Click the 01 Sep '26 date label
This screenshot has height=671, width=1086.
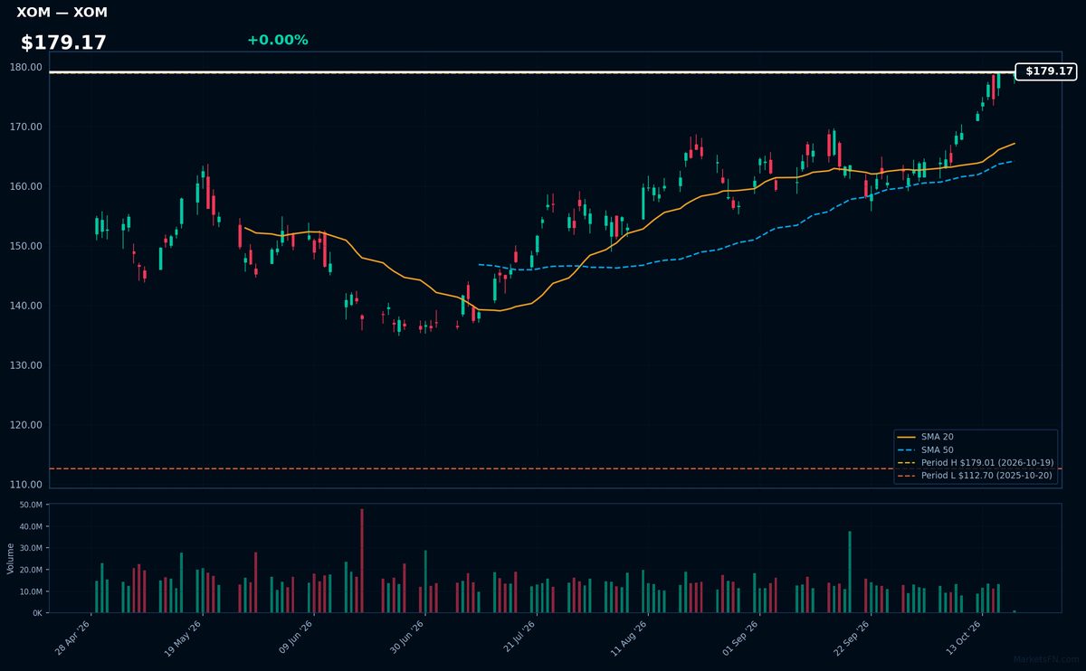tap(741, 638)
